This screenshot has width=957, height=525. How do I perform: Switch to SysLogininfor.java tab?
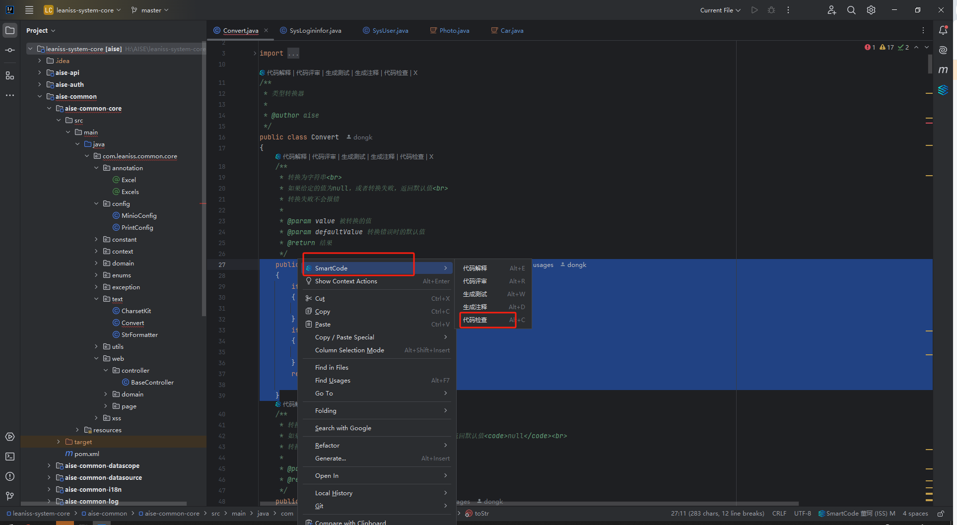pyautogui.click(x=311, y=30)
